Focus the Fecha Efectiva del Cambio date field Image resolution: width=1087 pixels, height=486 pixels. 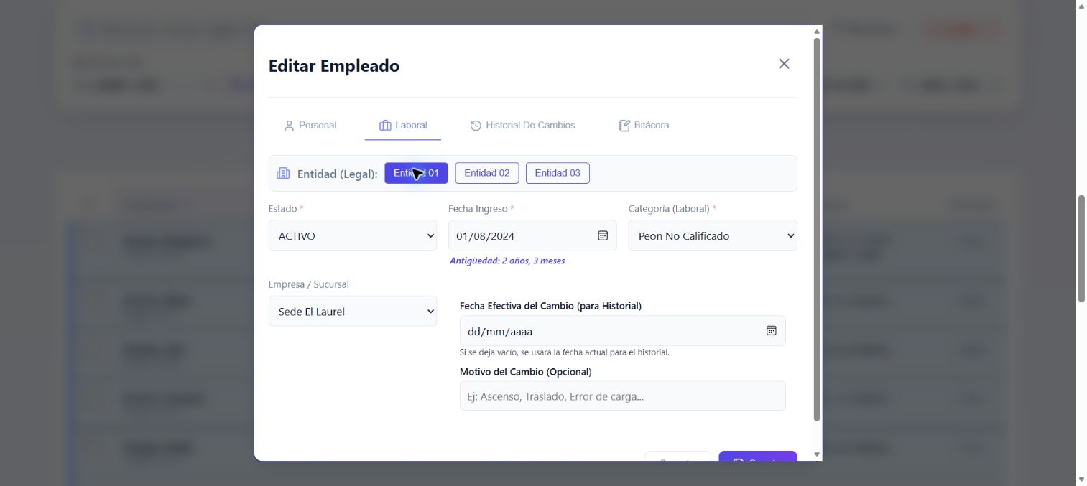click(x=622, y=331)
